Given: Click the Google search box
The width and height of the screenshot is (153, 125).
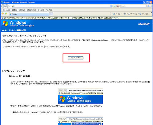Looking at the screenshot, I should pos(133,6).
